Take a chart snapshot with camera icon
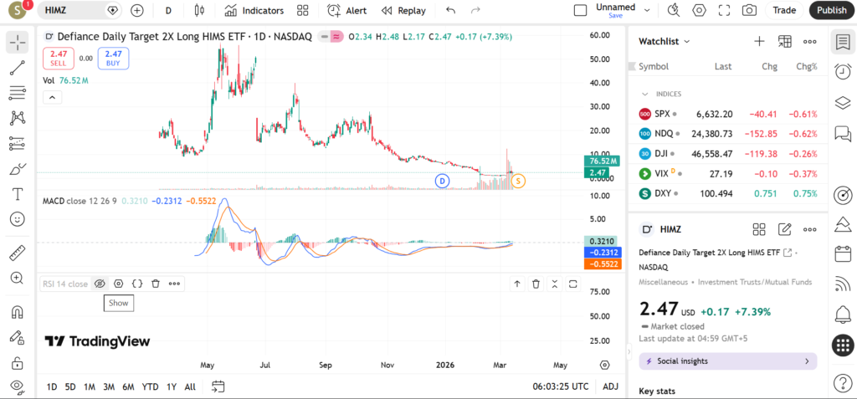Viewport: 857px width, 399px height. click(x=749, y=11)
